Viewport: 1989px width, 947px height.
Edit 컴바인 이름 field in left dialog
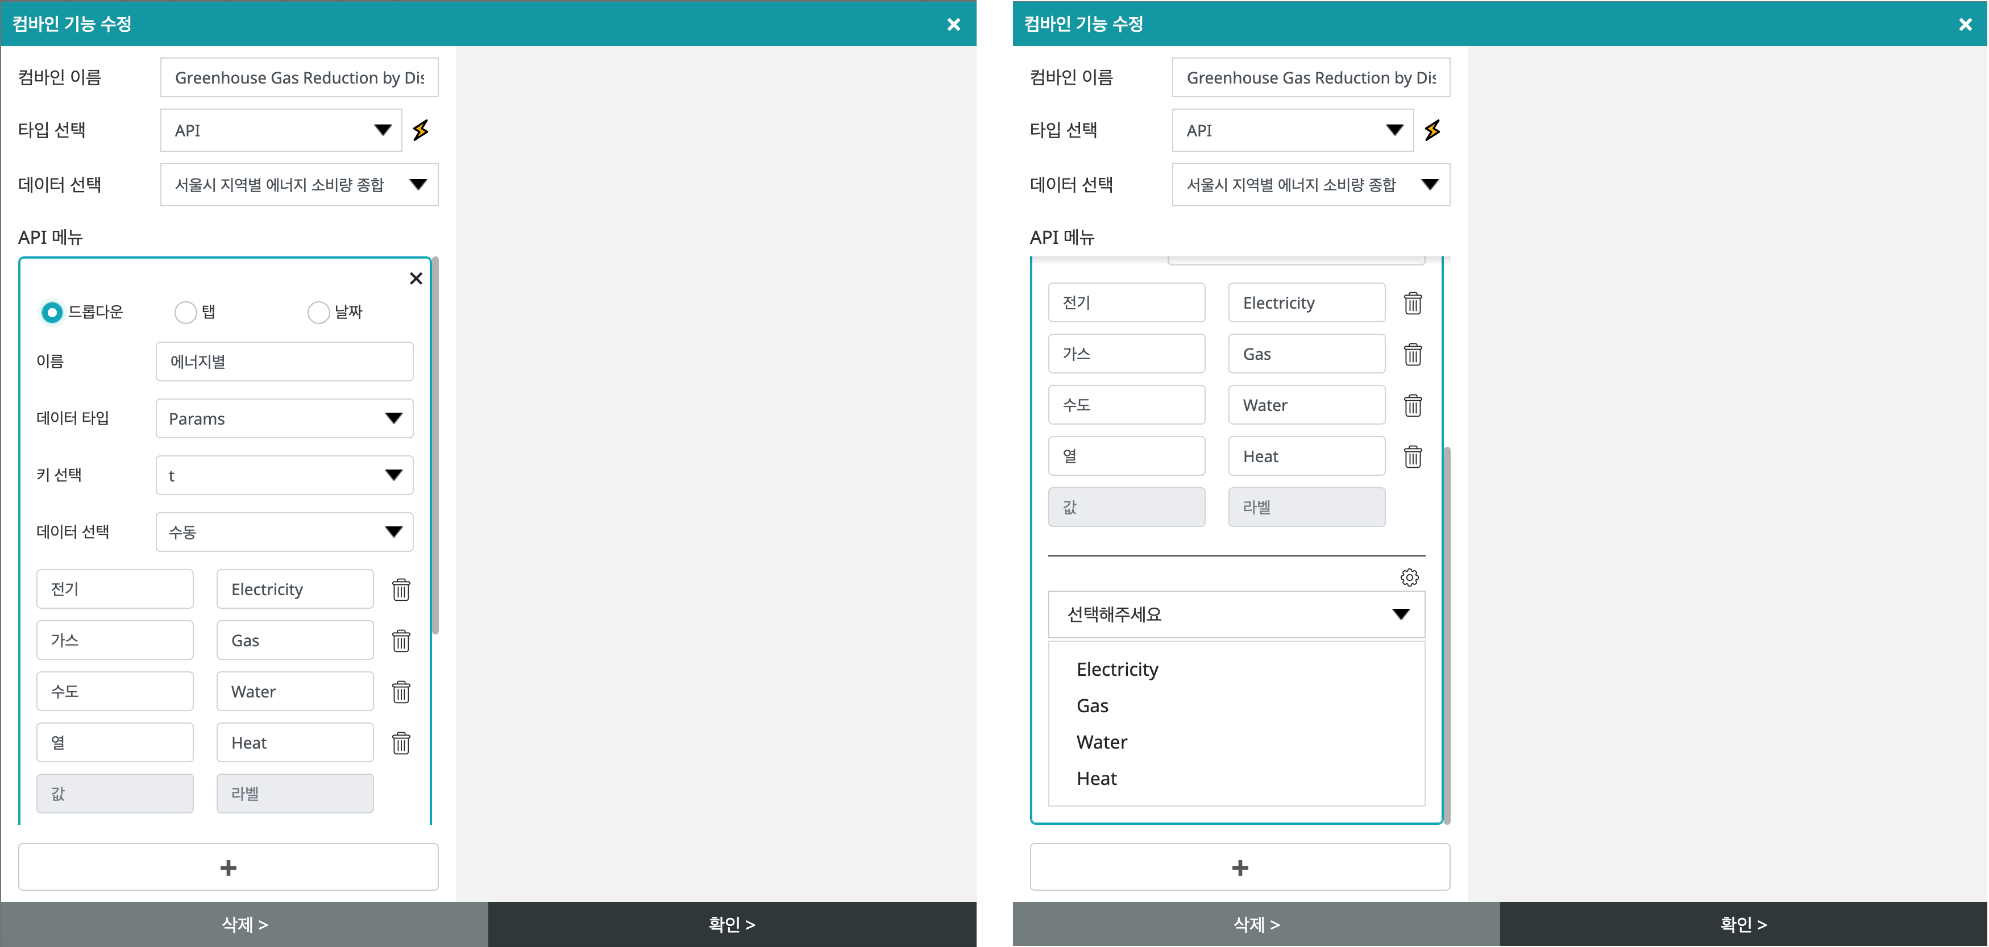(x=299, y=77)
